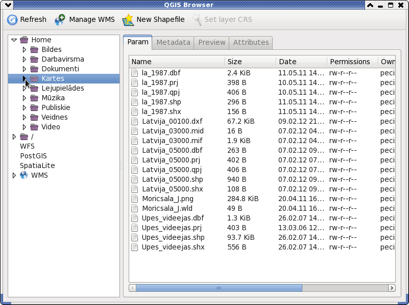The height and width of the screenshot is (305, 409).
Task: Click the file icon of la_1987.dbf
Action: click(x=135, y=73)
